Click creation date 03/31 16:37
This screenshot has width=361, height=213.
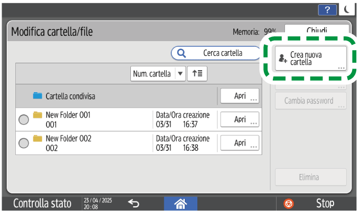click(x=177, y=124)
